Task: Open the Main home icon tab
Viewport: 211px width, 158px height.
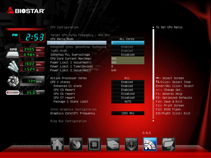Action: (x=57, y=144)
